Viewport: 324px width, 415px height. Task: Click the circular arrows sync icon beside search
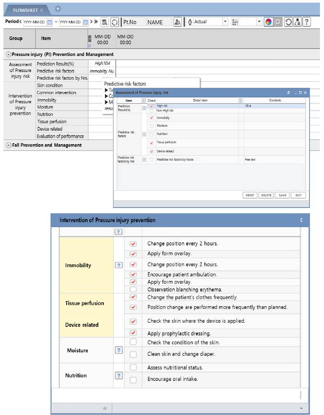click(x=114, y=22)
